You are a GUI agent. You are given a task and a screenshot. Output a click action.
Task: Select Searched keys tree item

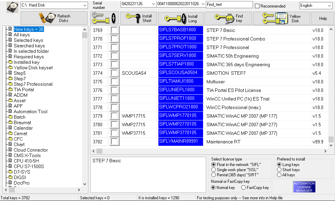coord(29,46)
